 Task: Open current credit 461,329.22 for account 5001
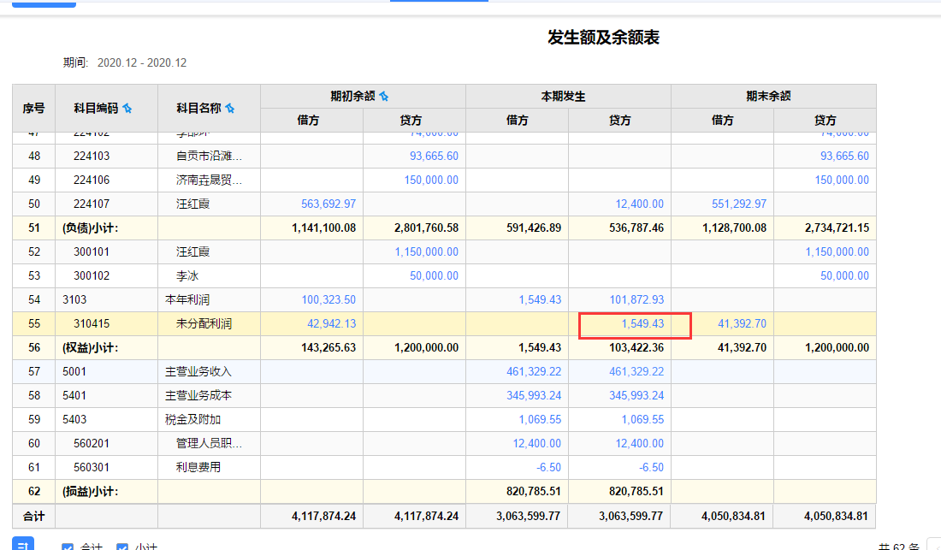point(636,372)
